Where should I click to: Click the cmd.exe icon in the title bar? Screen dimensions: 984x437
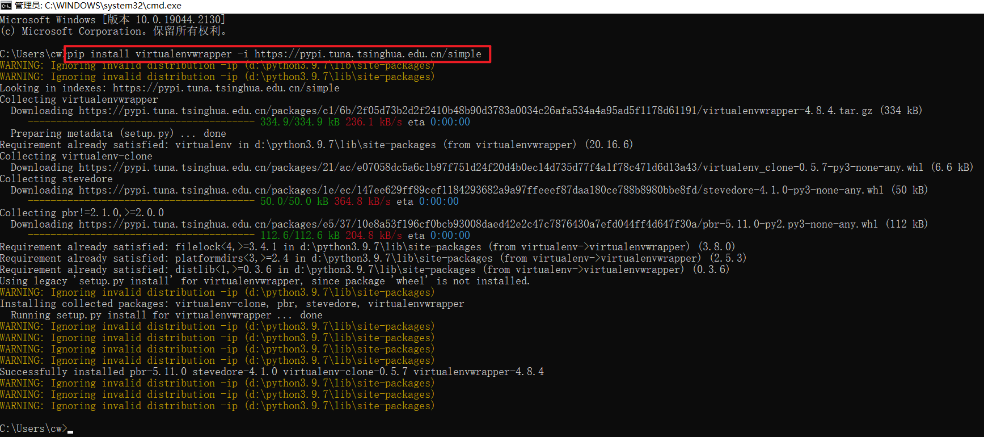[6, 6]
